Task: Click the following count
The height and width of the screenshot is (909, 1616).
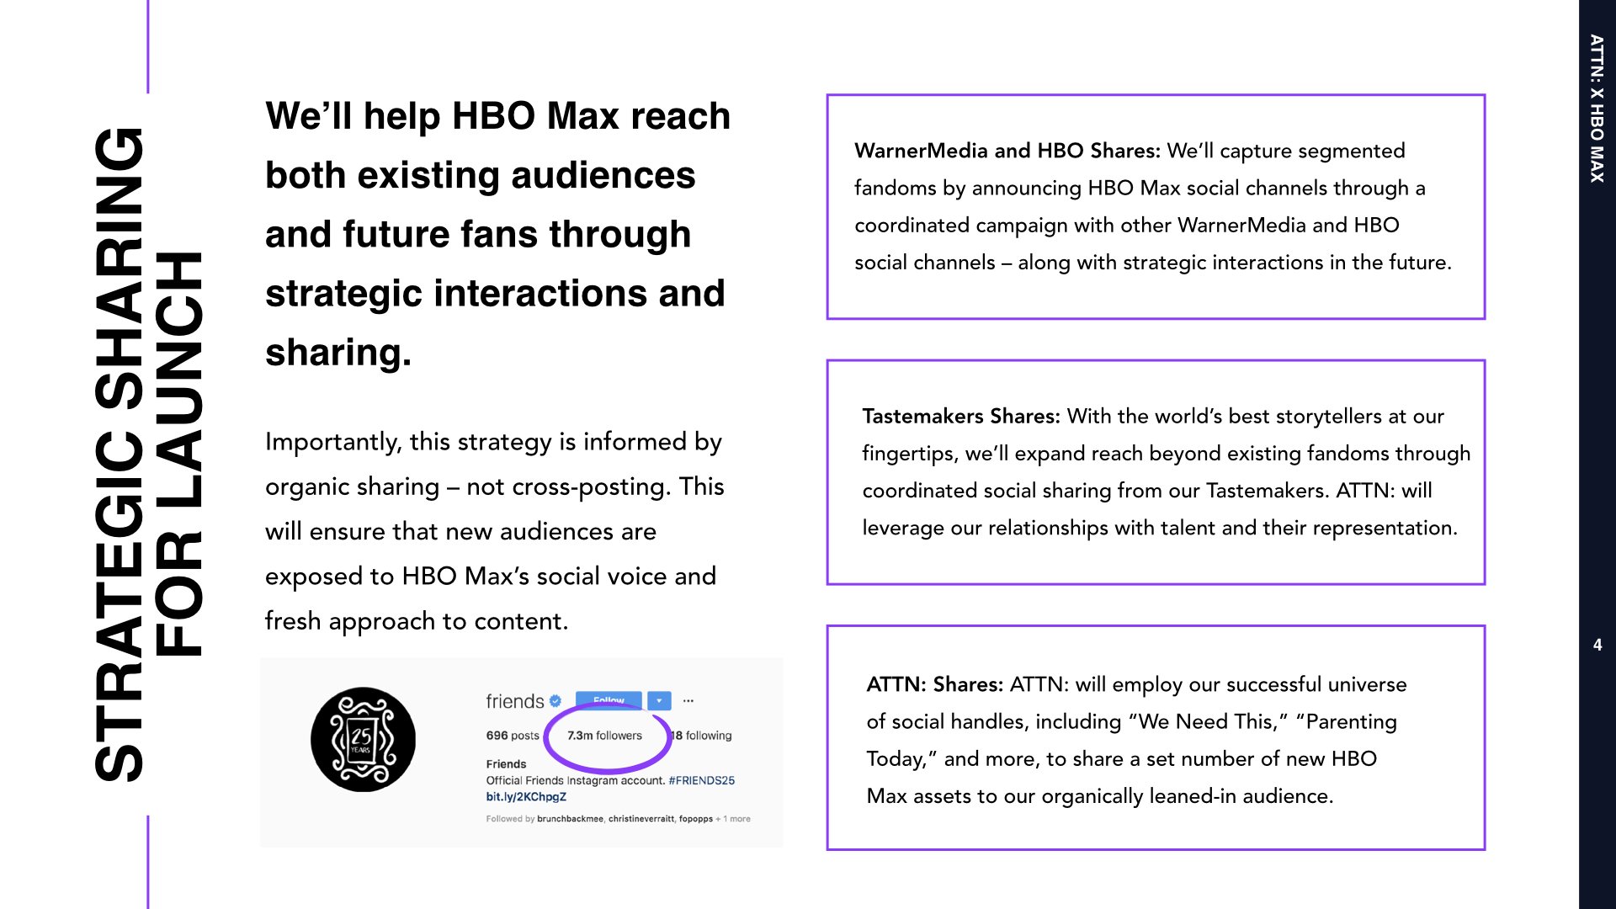Action: (702, 736)
